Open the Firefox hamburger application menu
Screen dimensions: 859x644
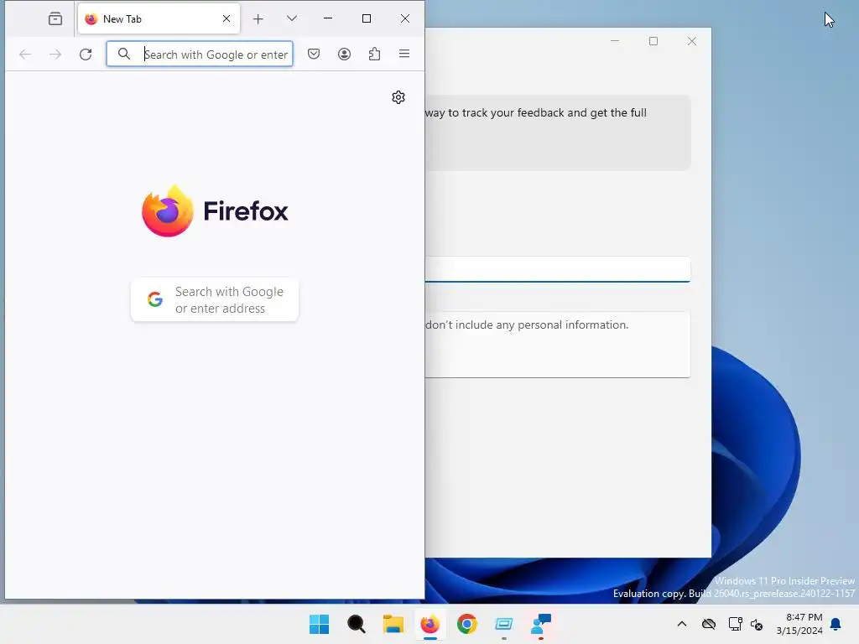tap(404, 54)
